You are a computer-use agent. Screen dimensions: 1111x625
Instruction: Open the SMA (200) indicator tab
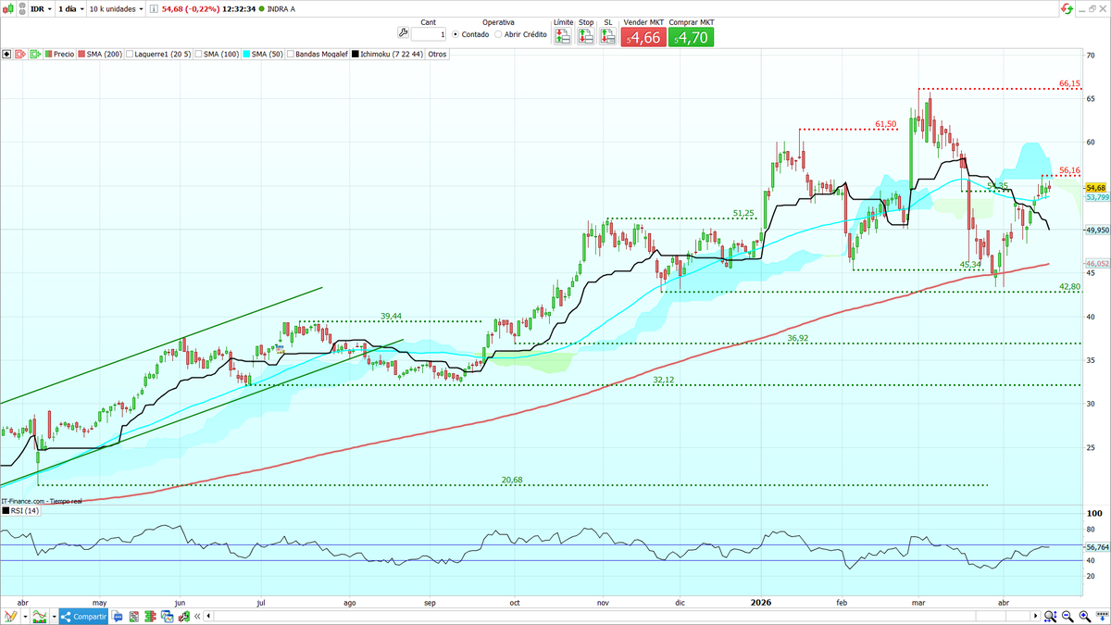(100, 54)
